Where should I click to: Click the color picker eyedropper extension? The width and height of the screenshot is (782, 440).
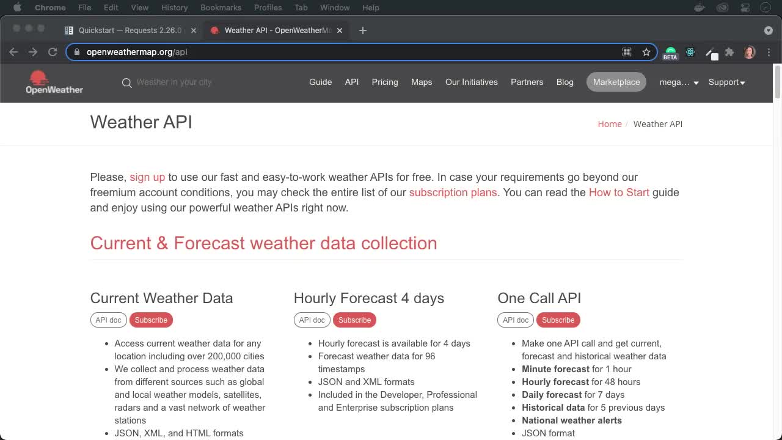point(711,53)
